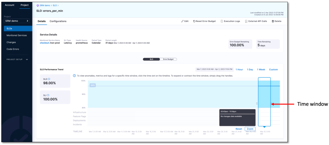Click the SLI info icon
Screen dimensions: 329x145
48,95
